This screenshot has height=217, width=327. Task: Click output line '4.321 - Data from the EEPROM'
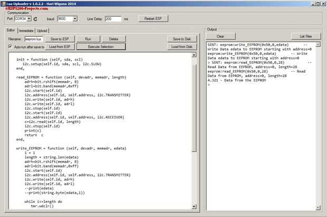[x=237, y=80]
